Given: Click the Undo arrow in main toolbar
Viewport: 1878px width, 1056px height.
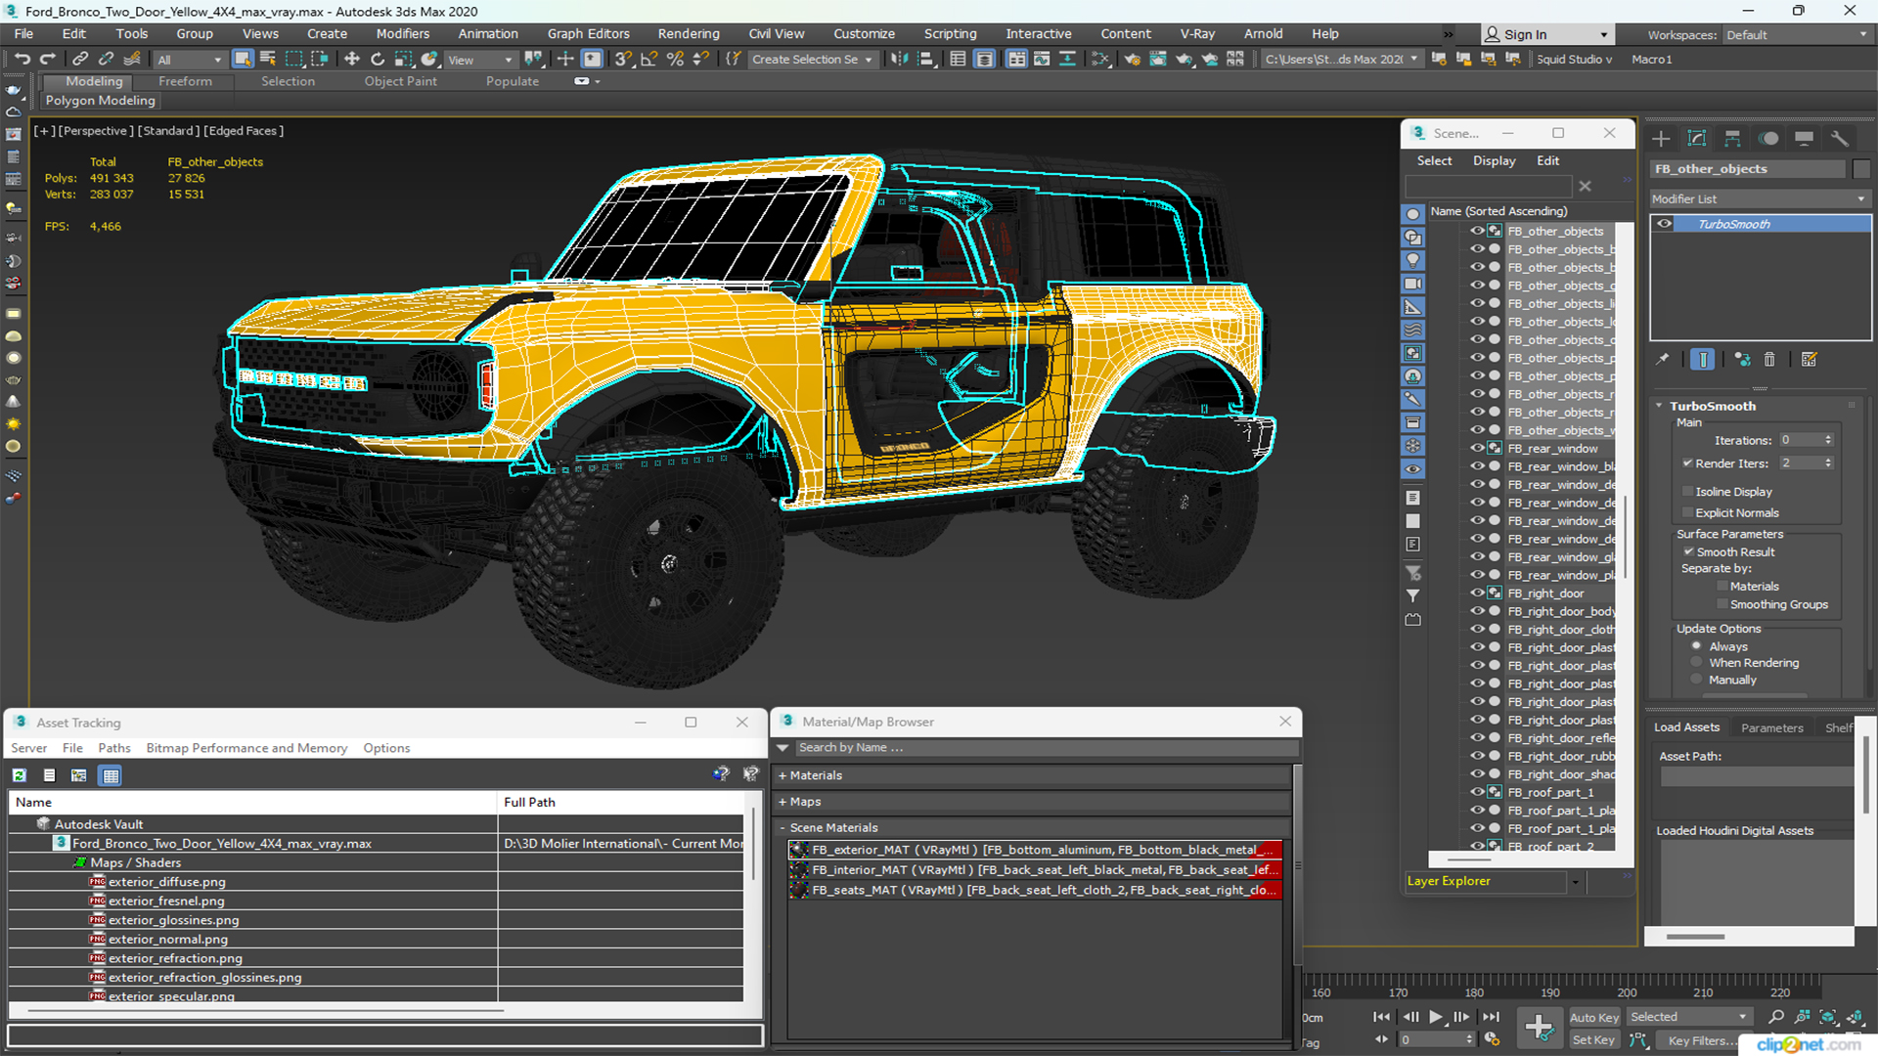Looking at the screenshot, I should 22,59.
